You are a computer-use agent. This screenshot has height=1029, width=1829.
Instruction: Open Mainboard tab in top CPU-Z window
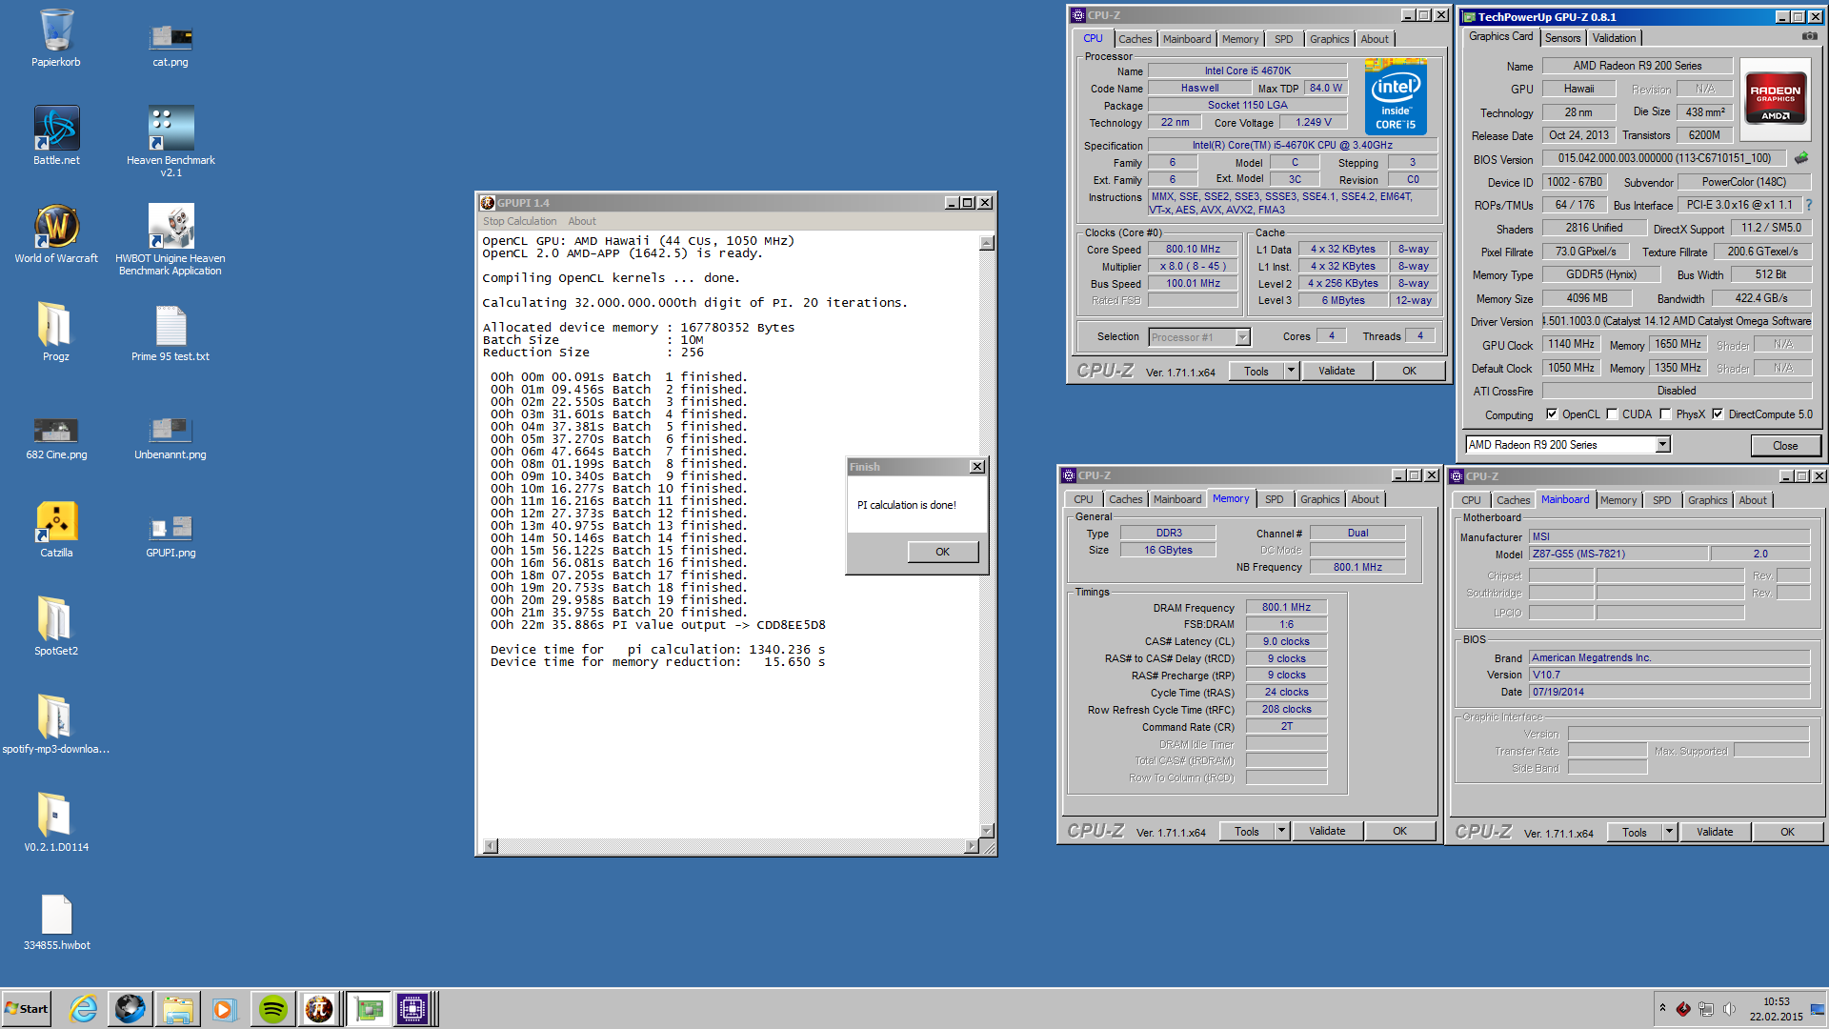coord(1186,39)
